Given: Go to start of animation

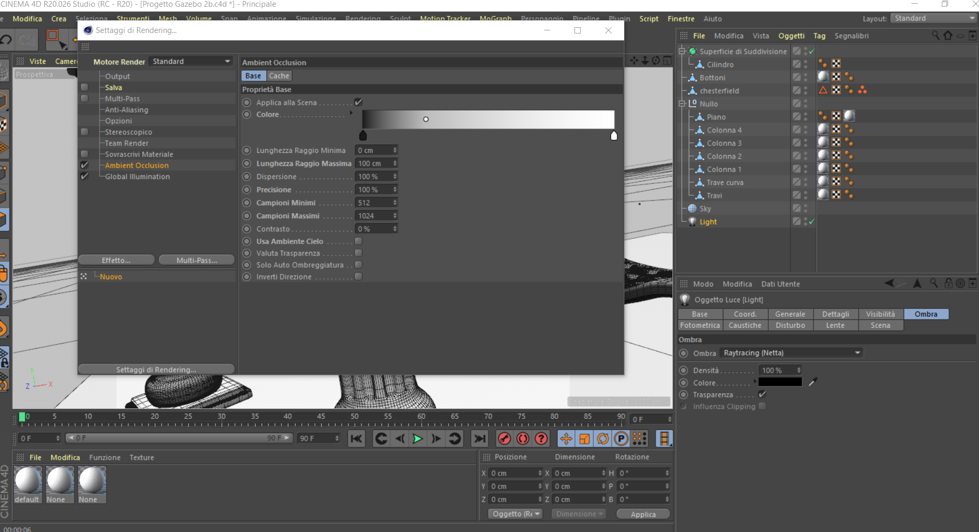Looking at the screenshot, I should (x=356, y=439).
